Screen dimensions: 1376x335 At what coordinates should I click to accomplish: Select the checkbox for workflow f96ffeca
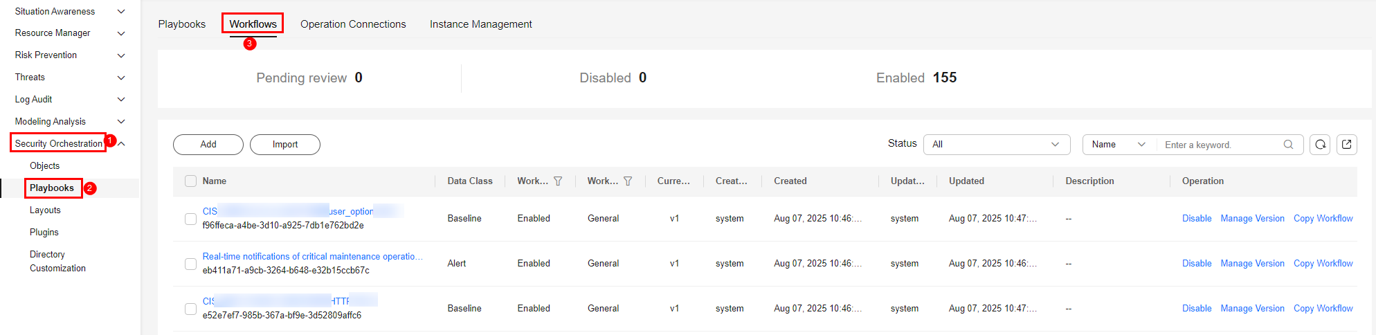tap(190, 219)
